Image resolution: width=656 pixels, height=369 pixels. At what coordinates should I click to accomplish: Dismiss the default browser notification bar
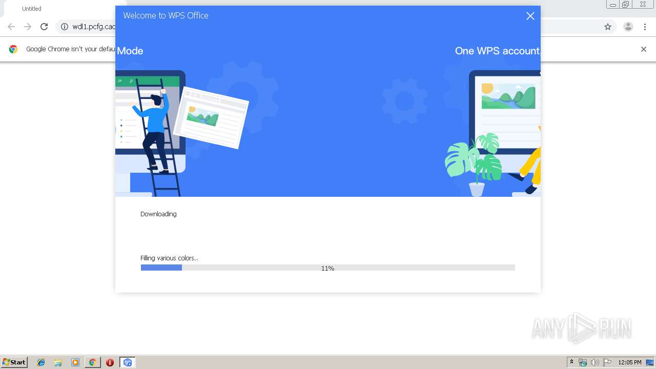[644, 49]
